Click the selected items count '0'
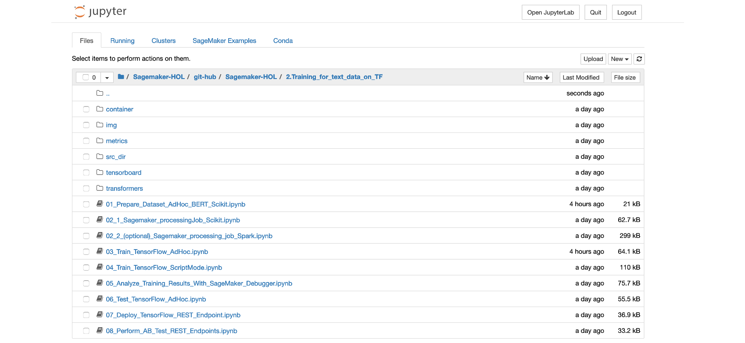745x343 pixels. pos(94,78)
